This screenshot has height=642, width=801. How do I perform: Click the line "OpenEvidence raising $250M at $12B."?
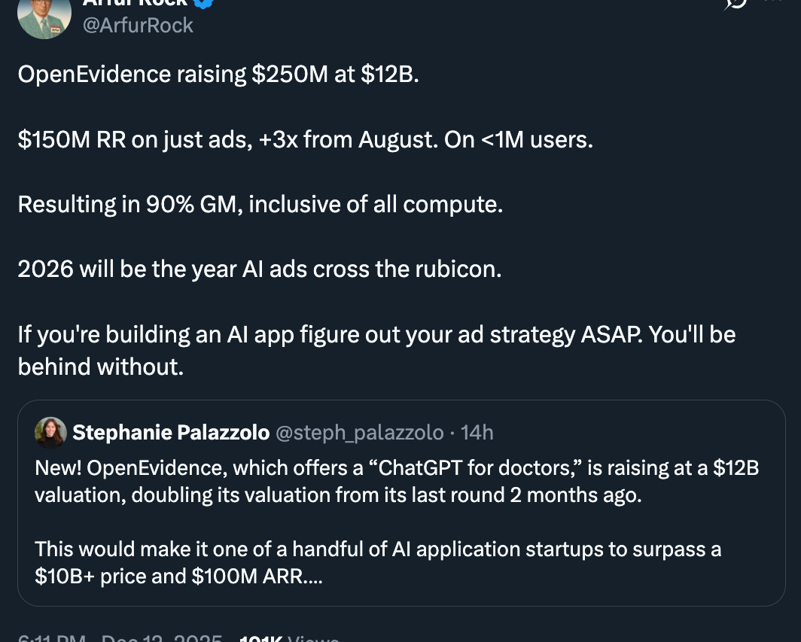coord(218,75)
